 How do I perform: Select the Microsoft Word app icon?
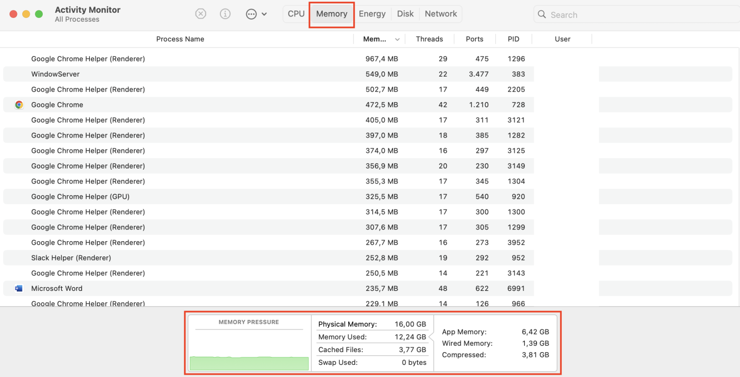18,288
